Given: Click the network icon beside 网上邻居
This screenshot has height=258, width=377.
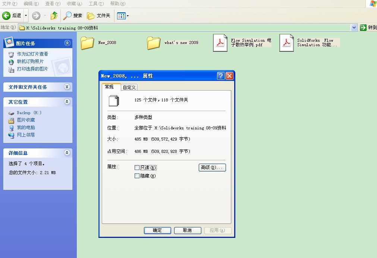Looking at the screenshot, I should pyautogui.click(x=11, y=135).
